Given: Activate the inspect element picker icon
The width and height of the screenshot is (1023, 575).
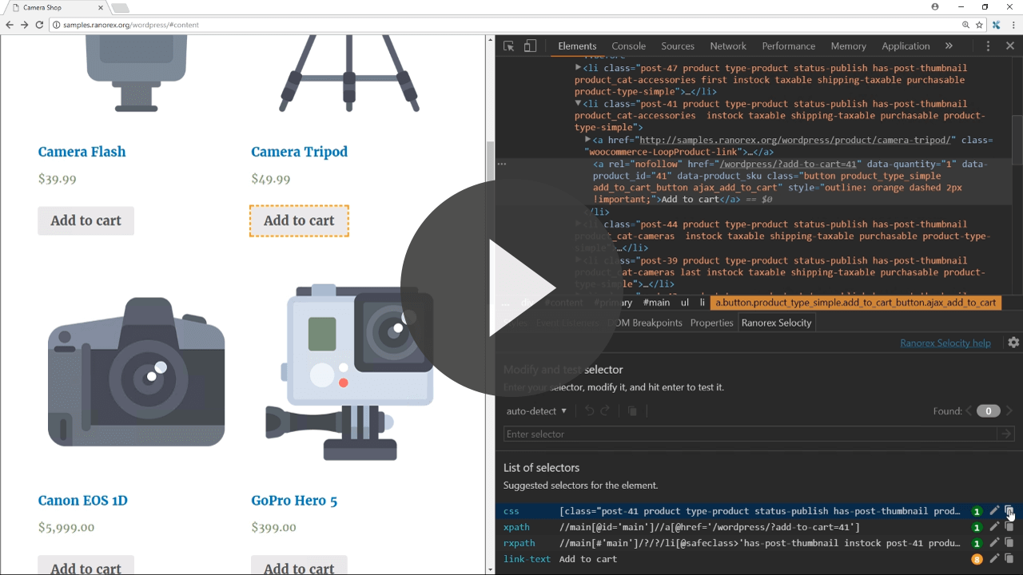Looking at the screenshot, I should click(x=508, y=46).
